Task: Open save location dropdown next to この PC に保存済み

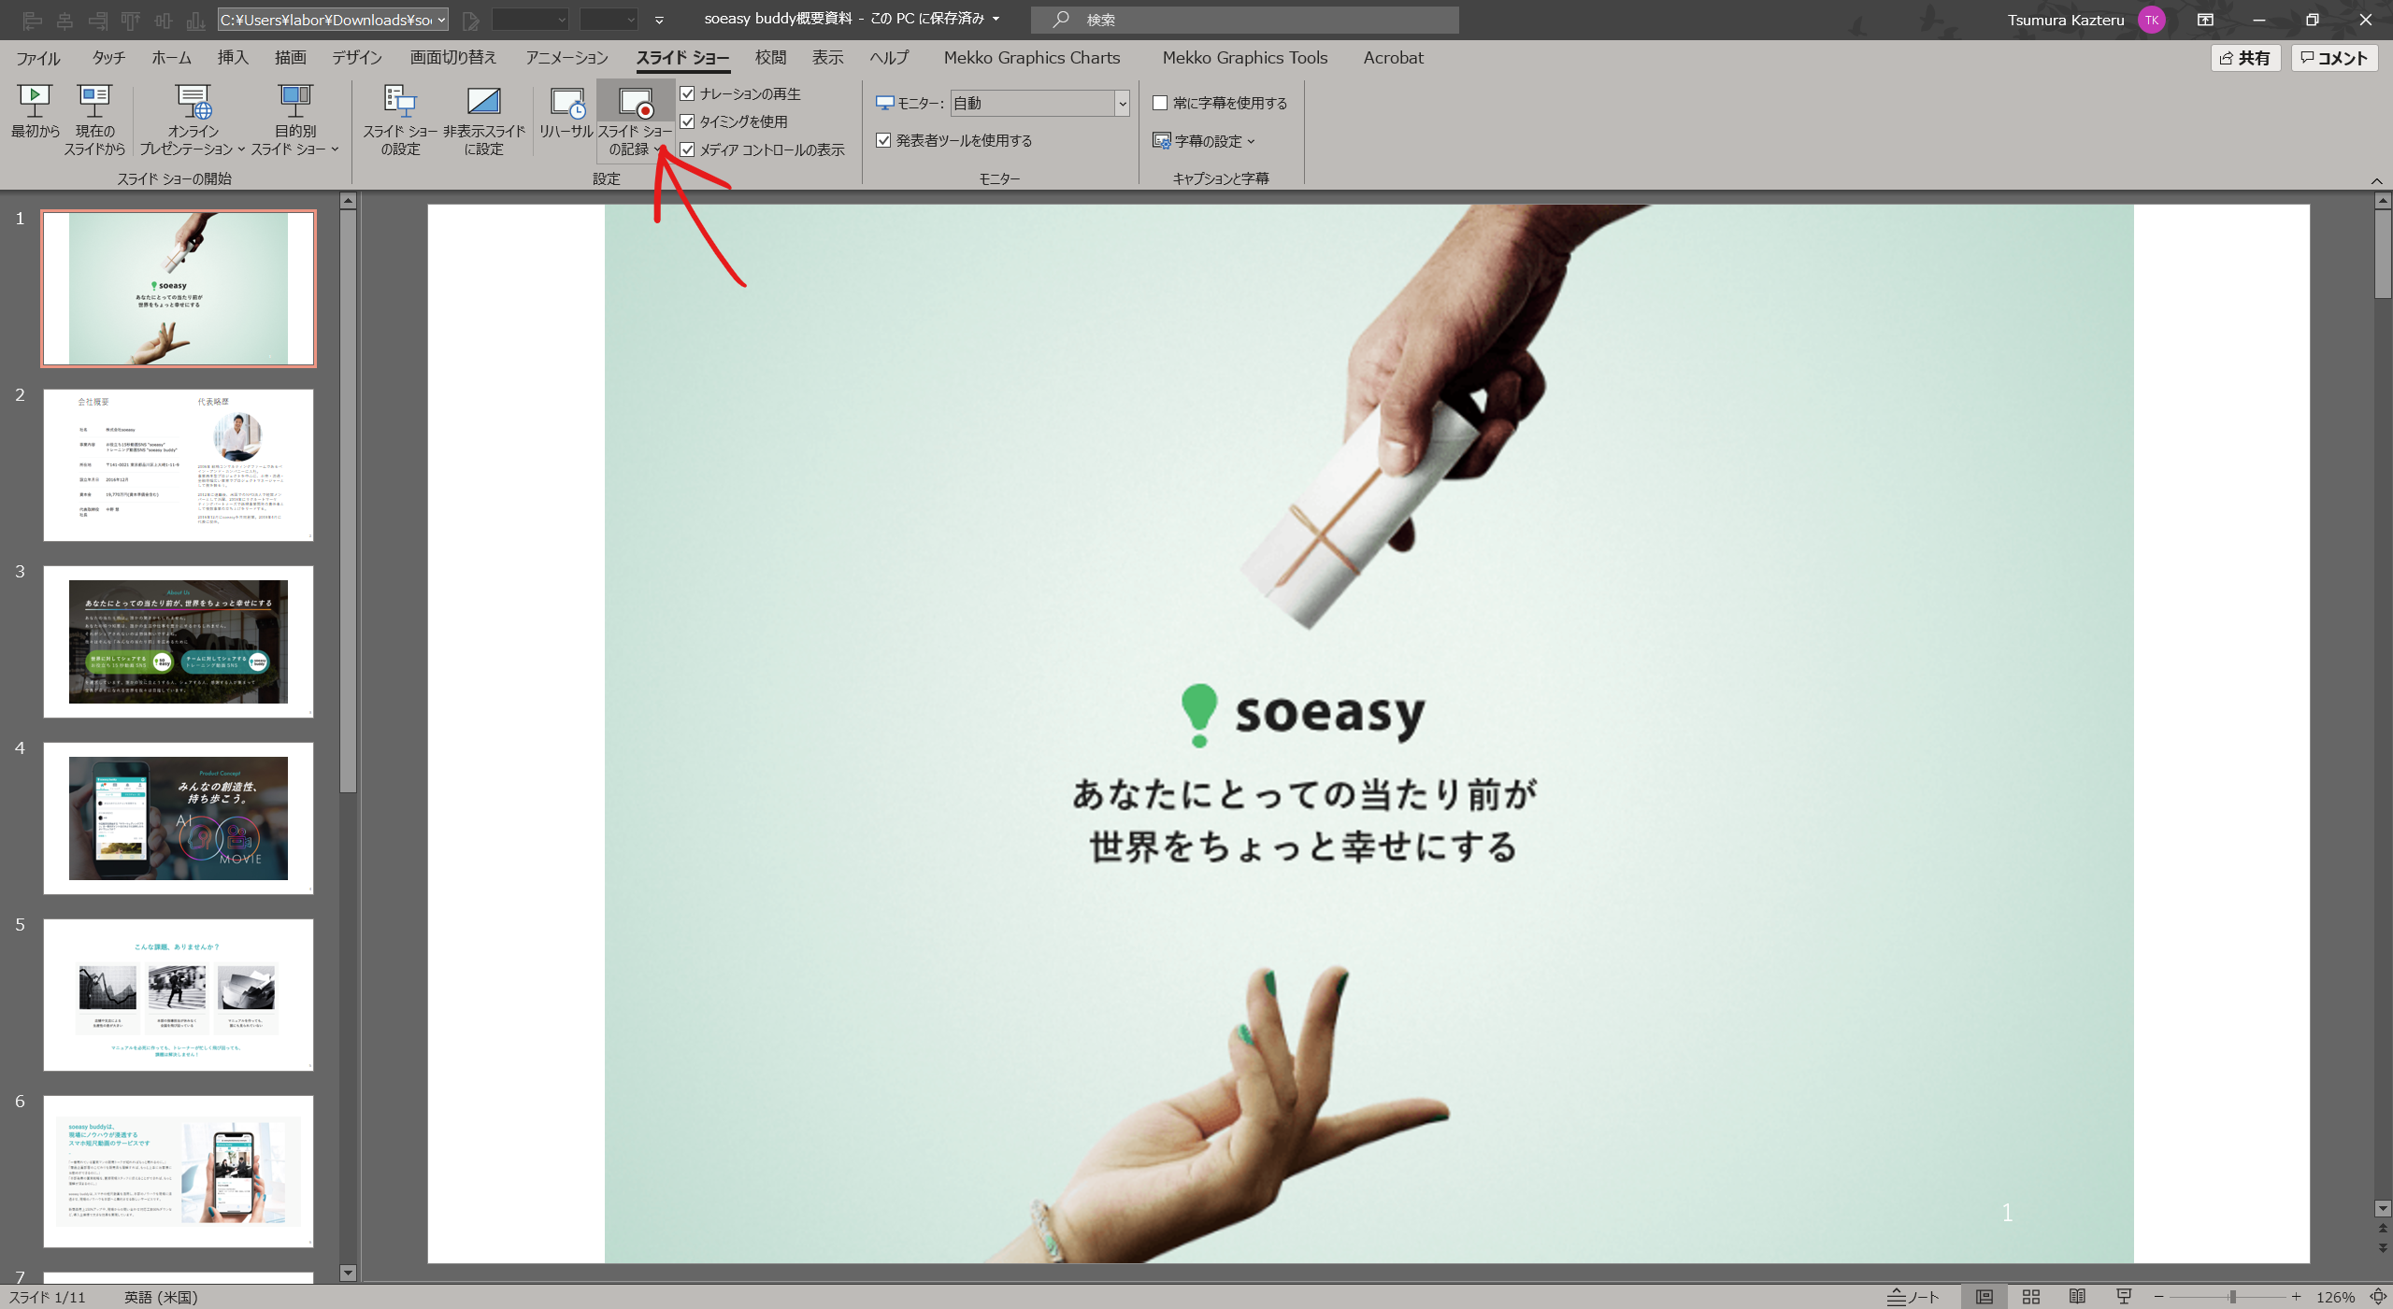Action: tap(996, 19)
